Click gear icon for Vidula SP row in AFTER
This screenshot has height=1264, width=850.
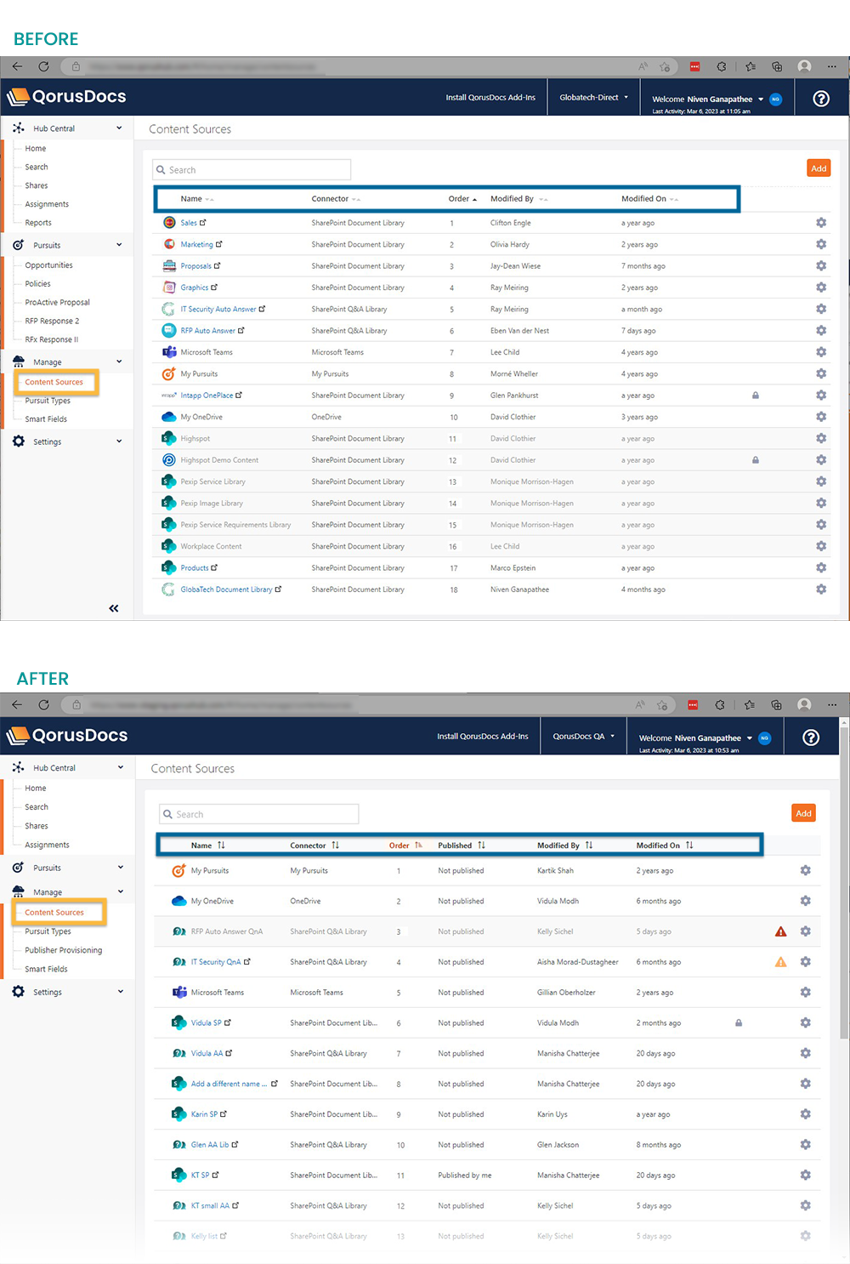[805, 1022]
